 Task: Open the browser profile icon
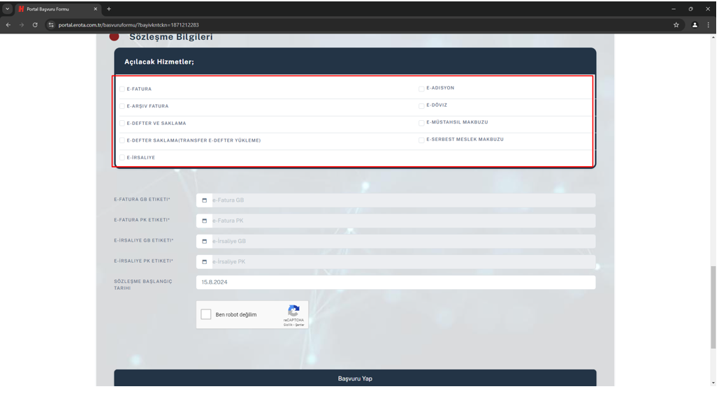tap(695, 25)
